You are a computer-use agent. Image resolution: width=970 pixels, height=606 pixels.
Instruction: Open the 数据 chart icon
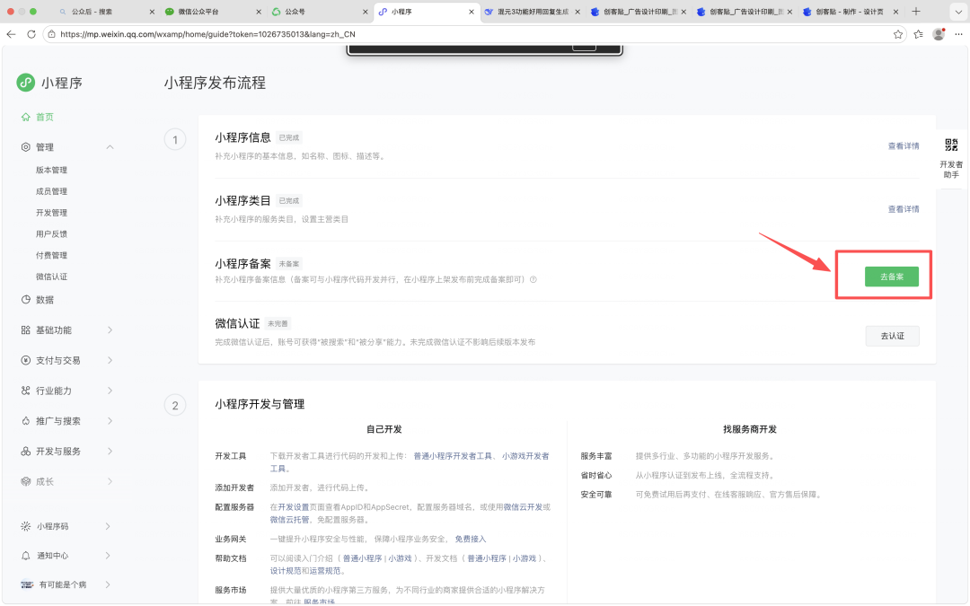(x=25, y=299)
